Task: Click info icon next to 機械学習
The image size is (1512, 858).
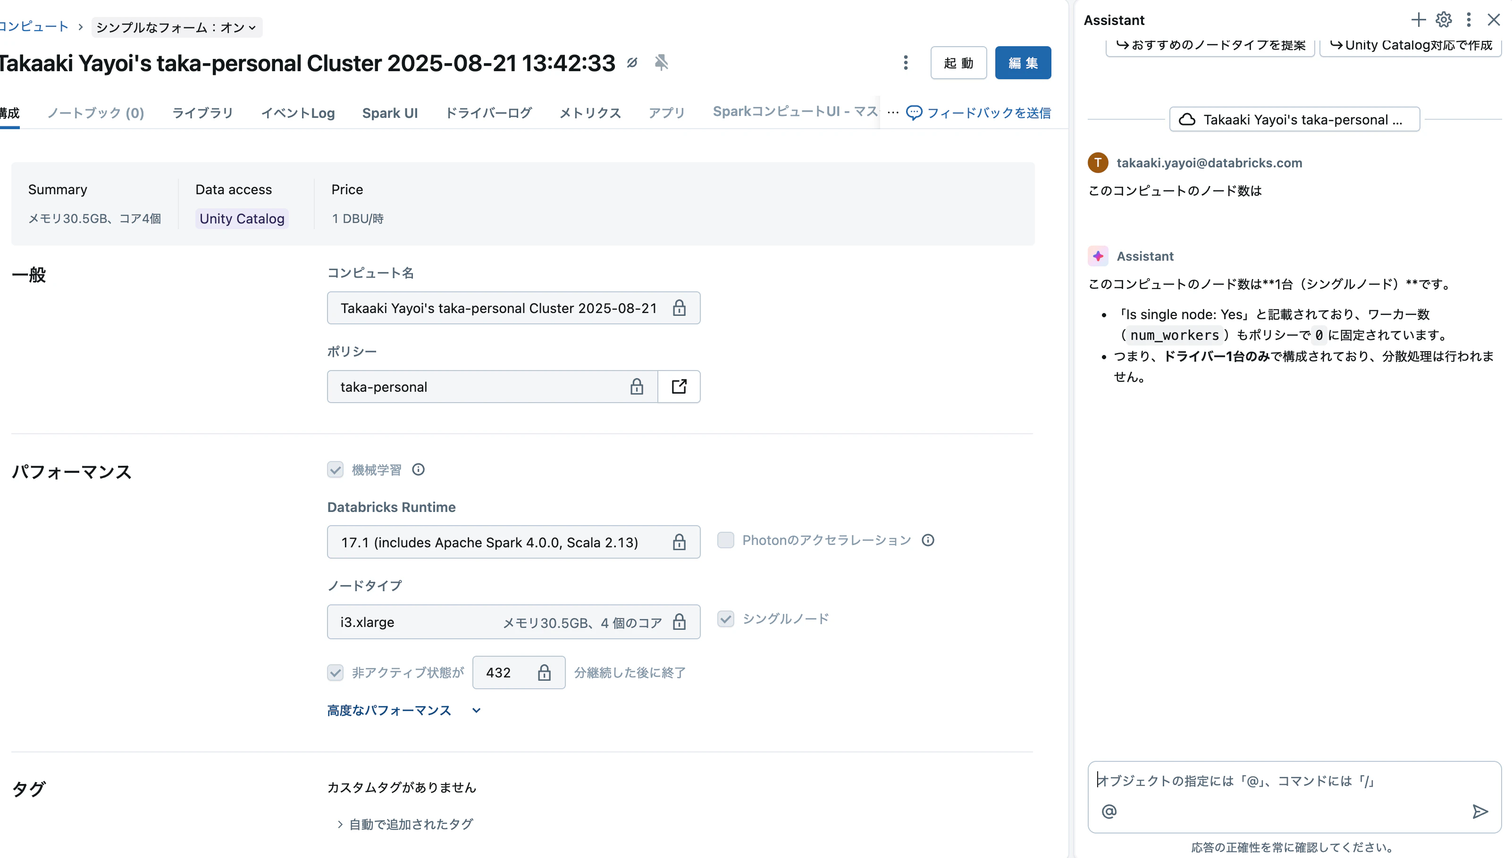Action: 418,470
